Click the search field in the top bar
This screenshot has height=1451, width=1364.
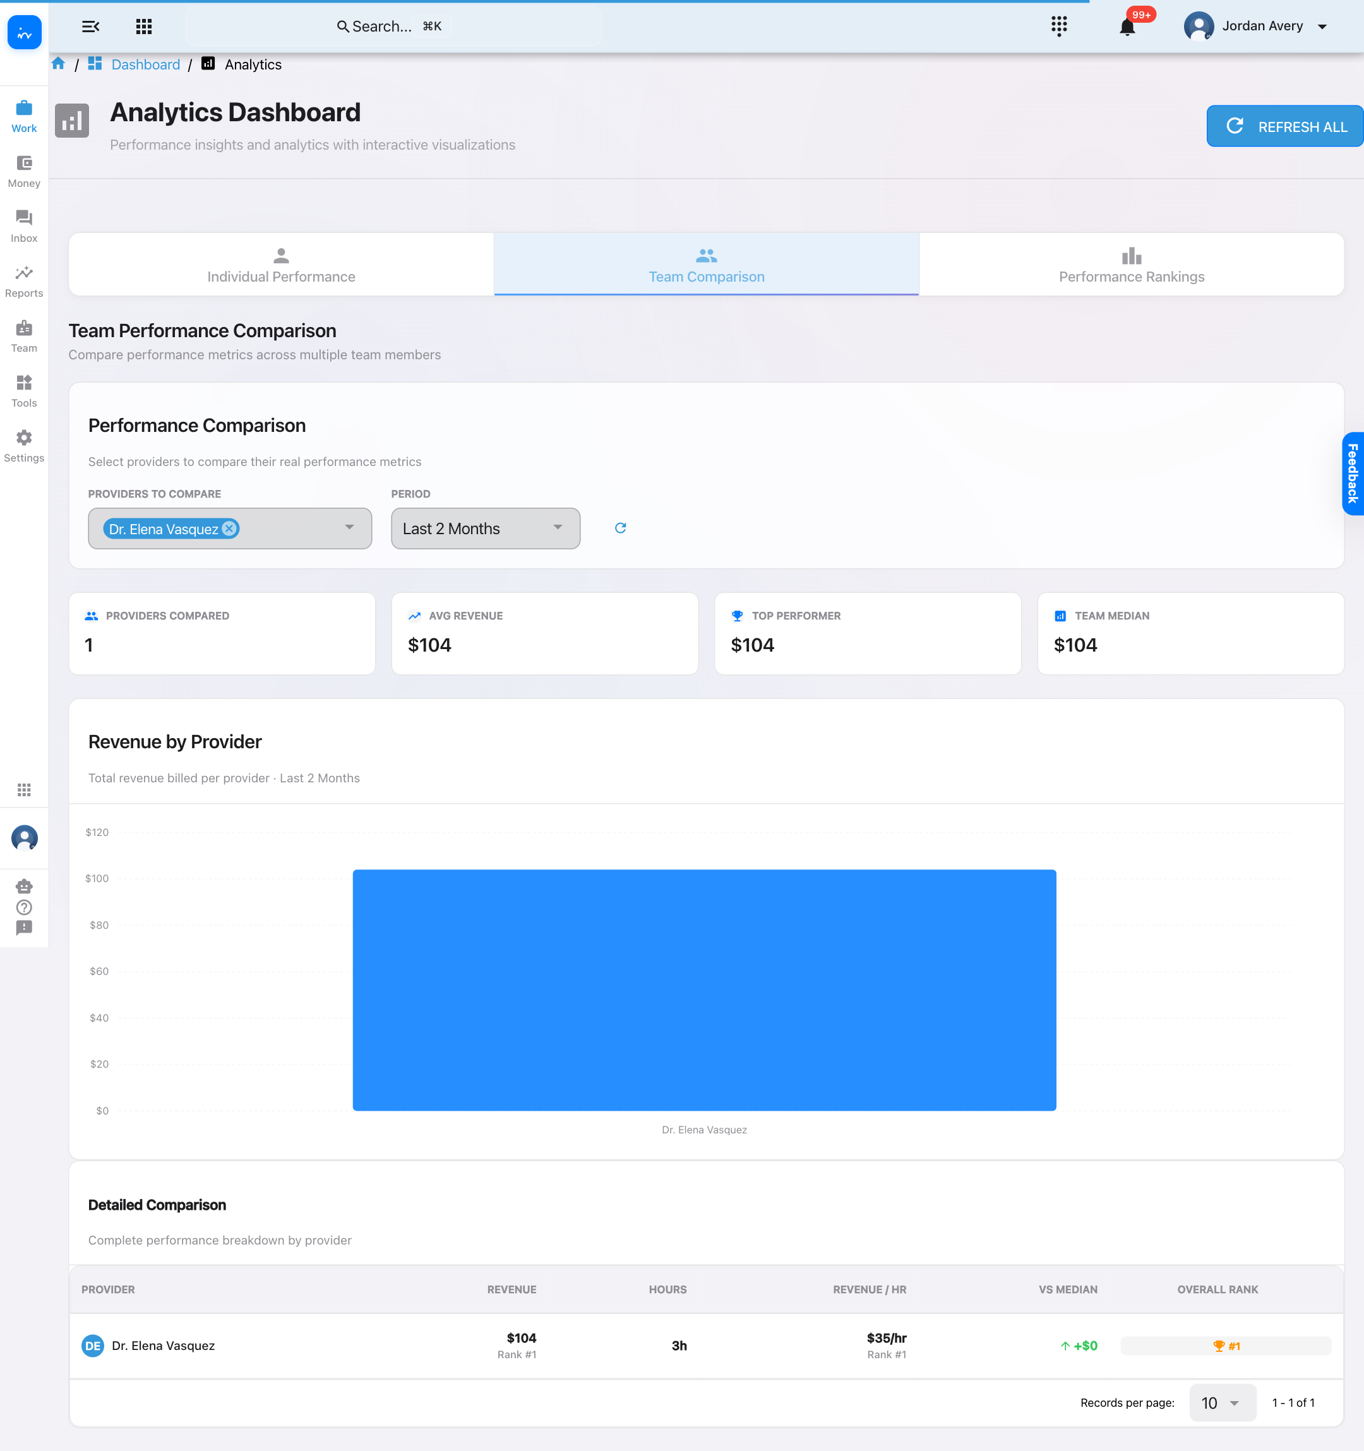point(393,27)
